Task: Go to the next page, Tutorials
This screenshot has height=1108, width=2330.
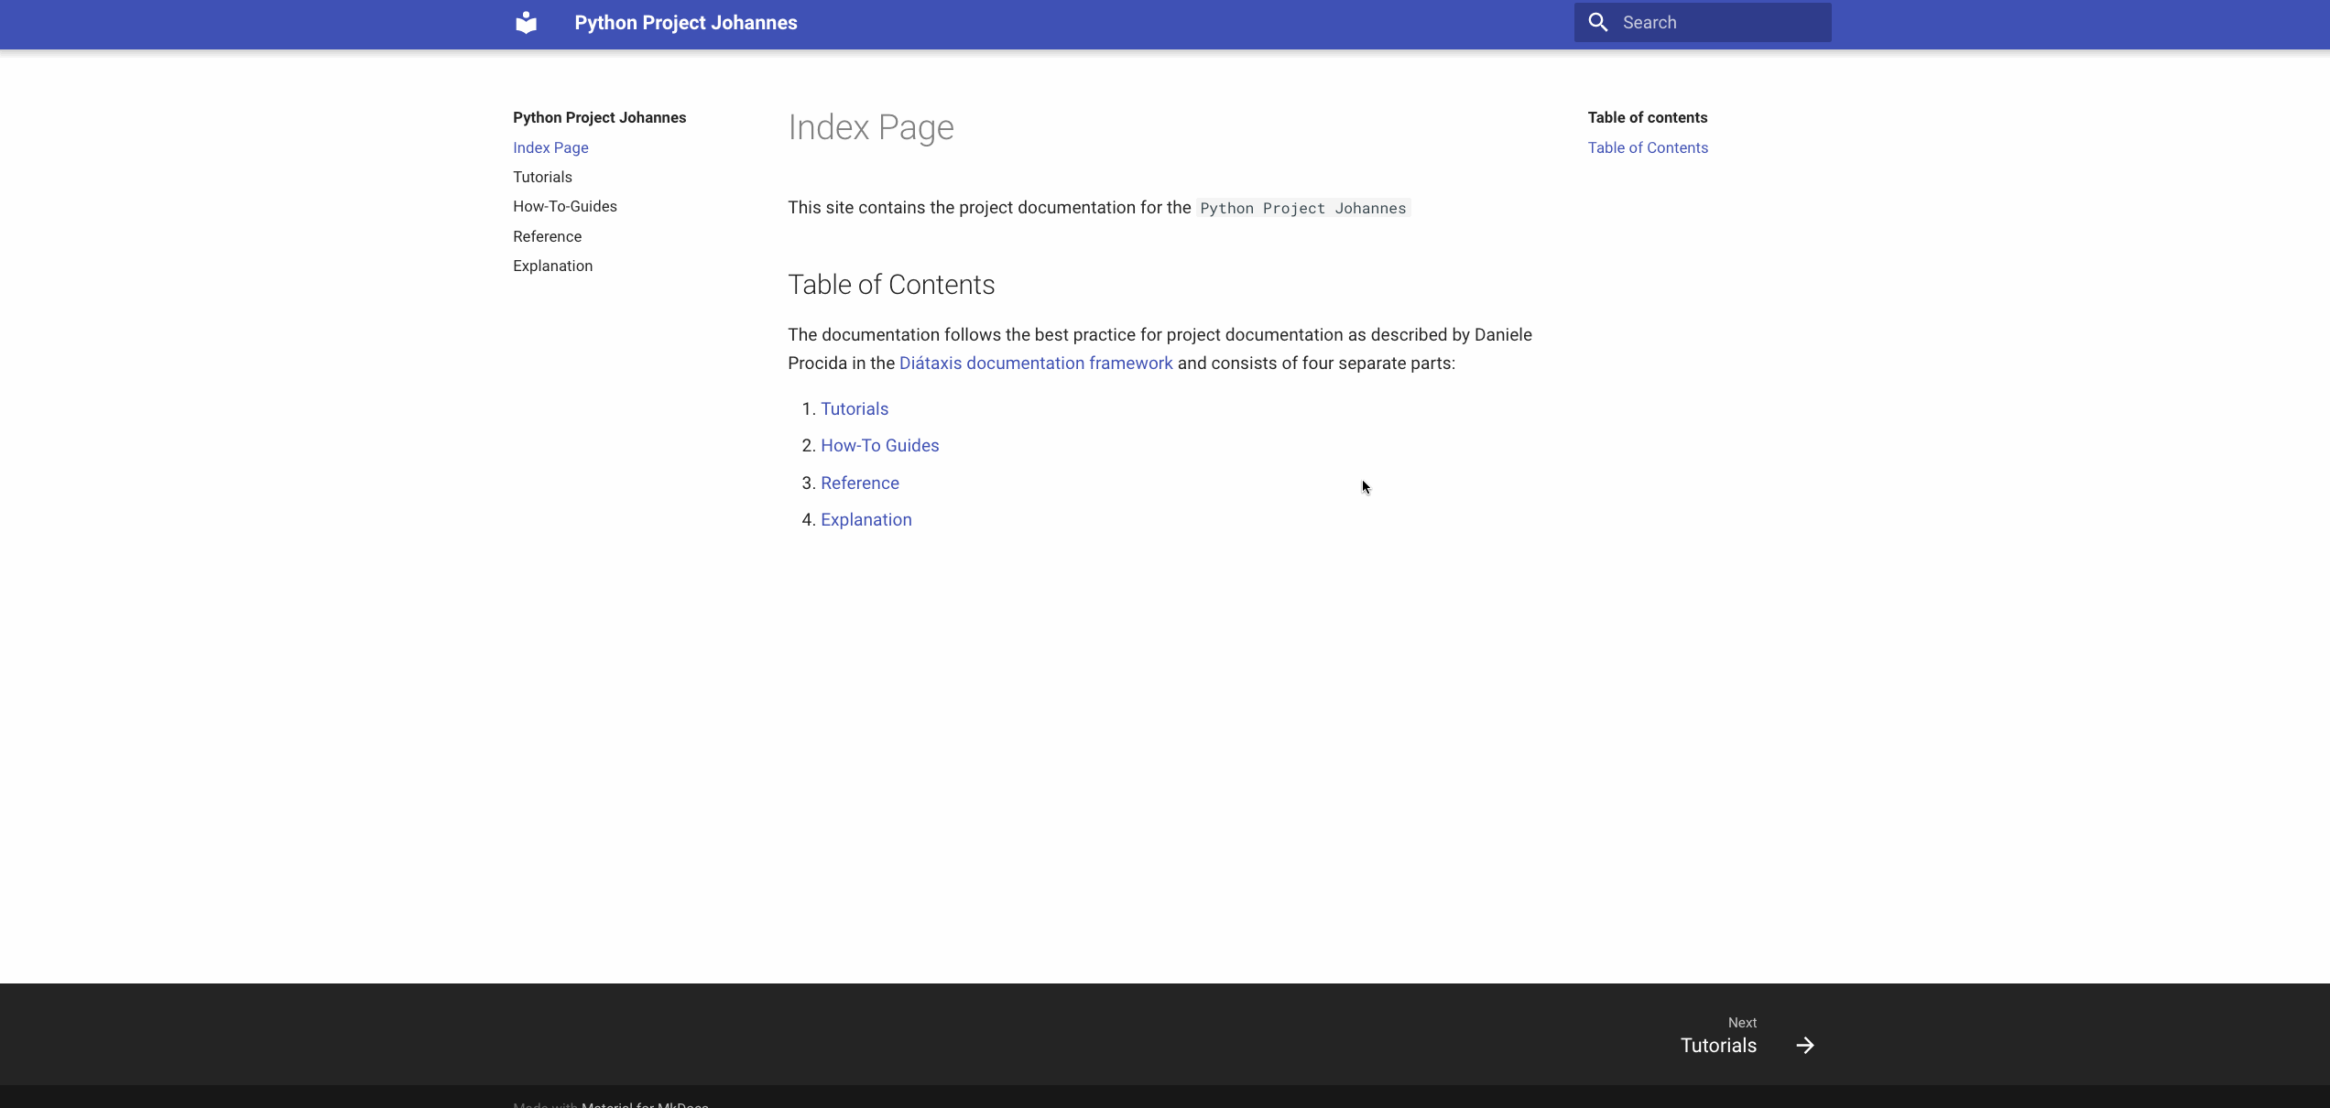Action: tap(1718, 1045)
